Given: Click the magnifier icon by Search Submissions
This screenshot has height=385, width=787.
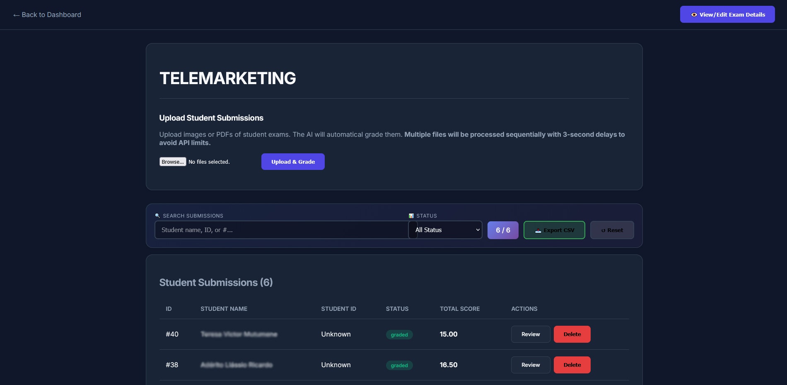Looking at the screenshot, I should point(157,216).
